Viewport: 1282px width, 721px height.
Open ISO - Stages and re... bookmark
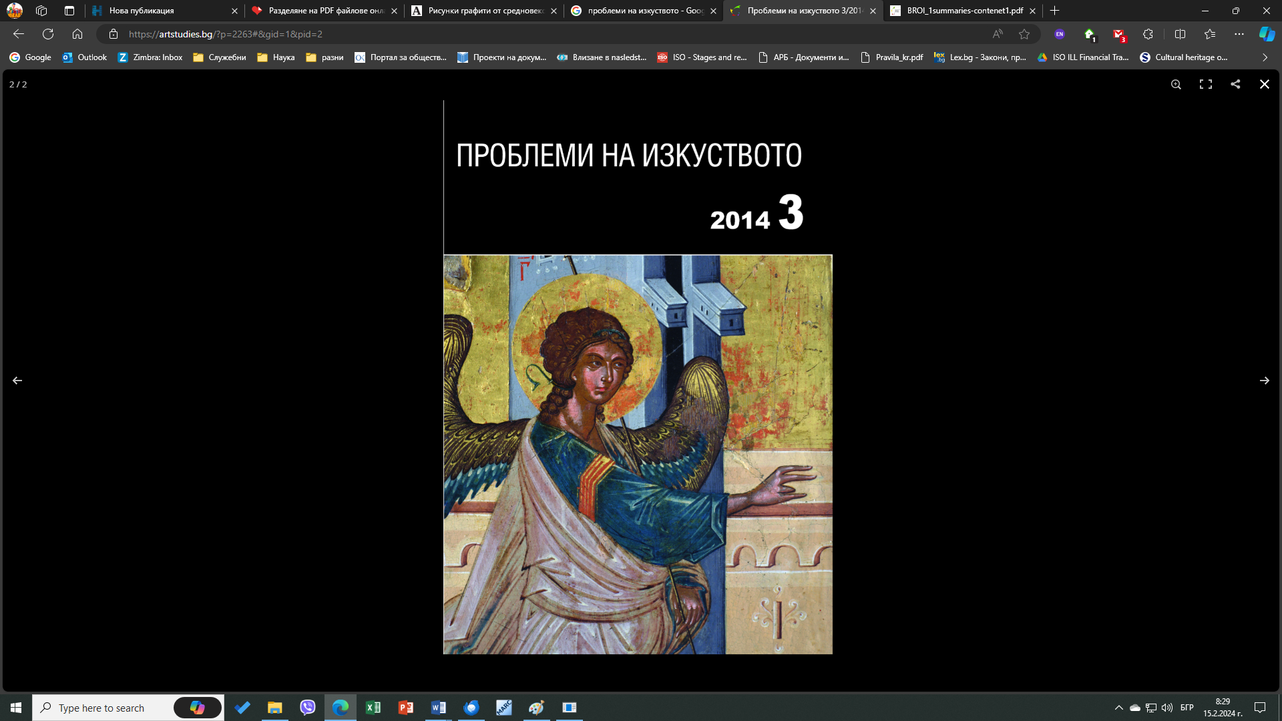(702, 57)
